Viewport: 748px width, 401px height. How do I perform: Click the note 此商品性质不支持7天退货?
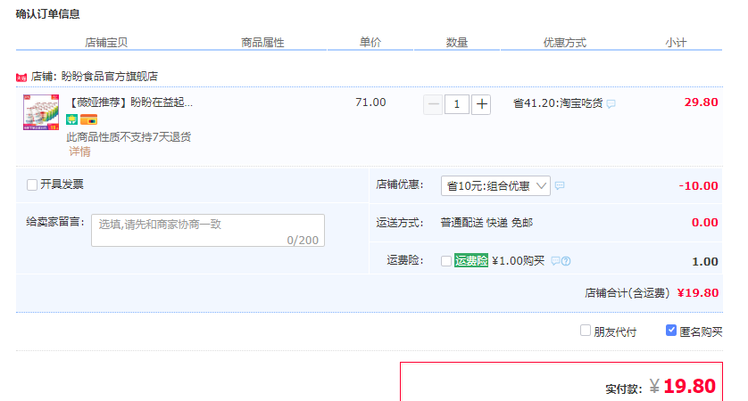point(129,137)
